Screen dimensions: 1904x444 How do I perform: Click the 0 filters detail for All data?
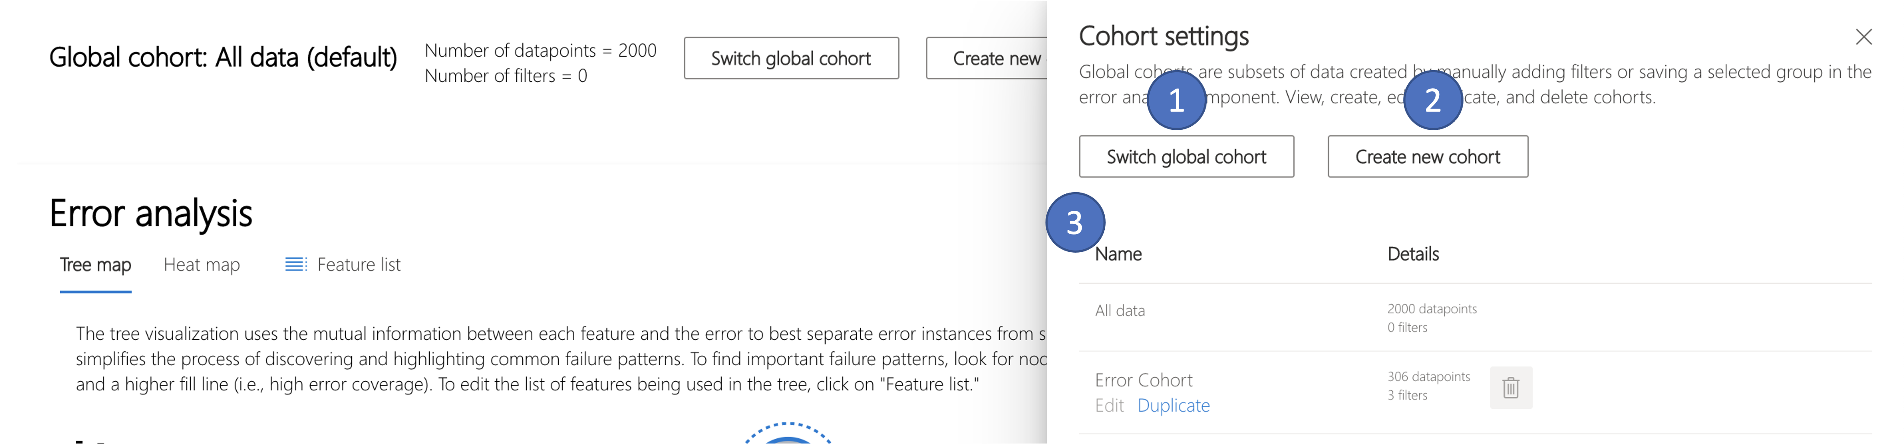pyautogui.click(x=1407, y=327)
